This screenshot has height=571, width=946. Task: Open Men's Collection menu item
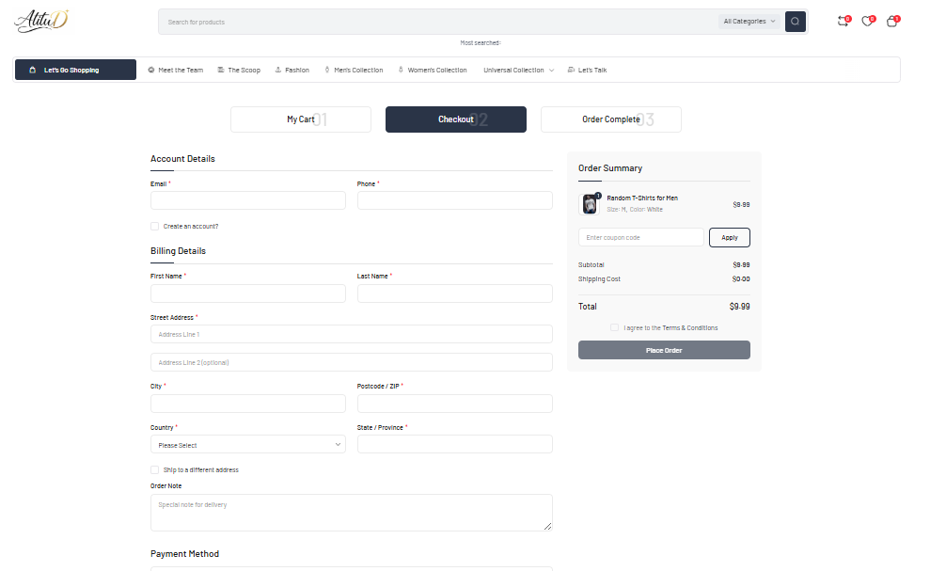[x=354, y=70]
